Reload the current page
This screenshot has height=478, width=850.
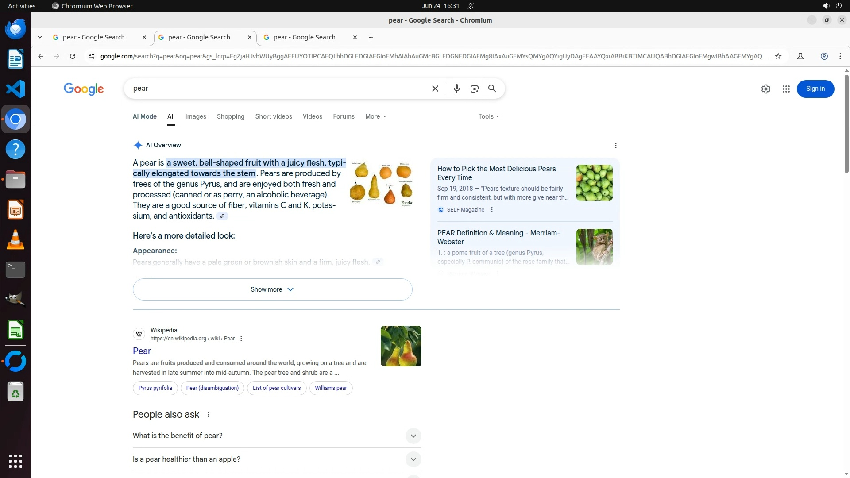tap(73, 56)
